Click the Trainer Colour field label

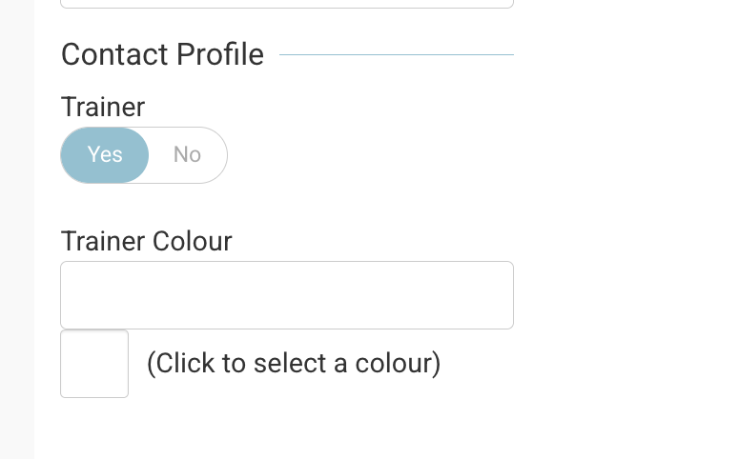click(147, 241)
